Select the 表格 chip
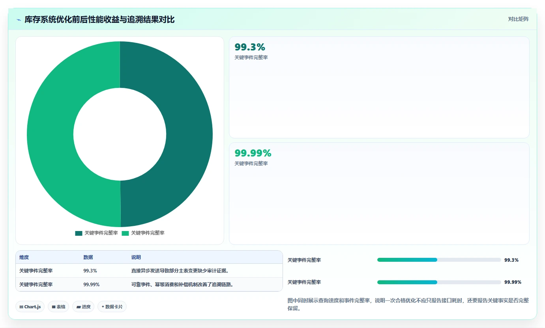 coord(59,307)
